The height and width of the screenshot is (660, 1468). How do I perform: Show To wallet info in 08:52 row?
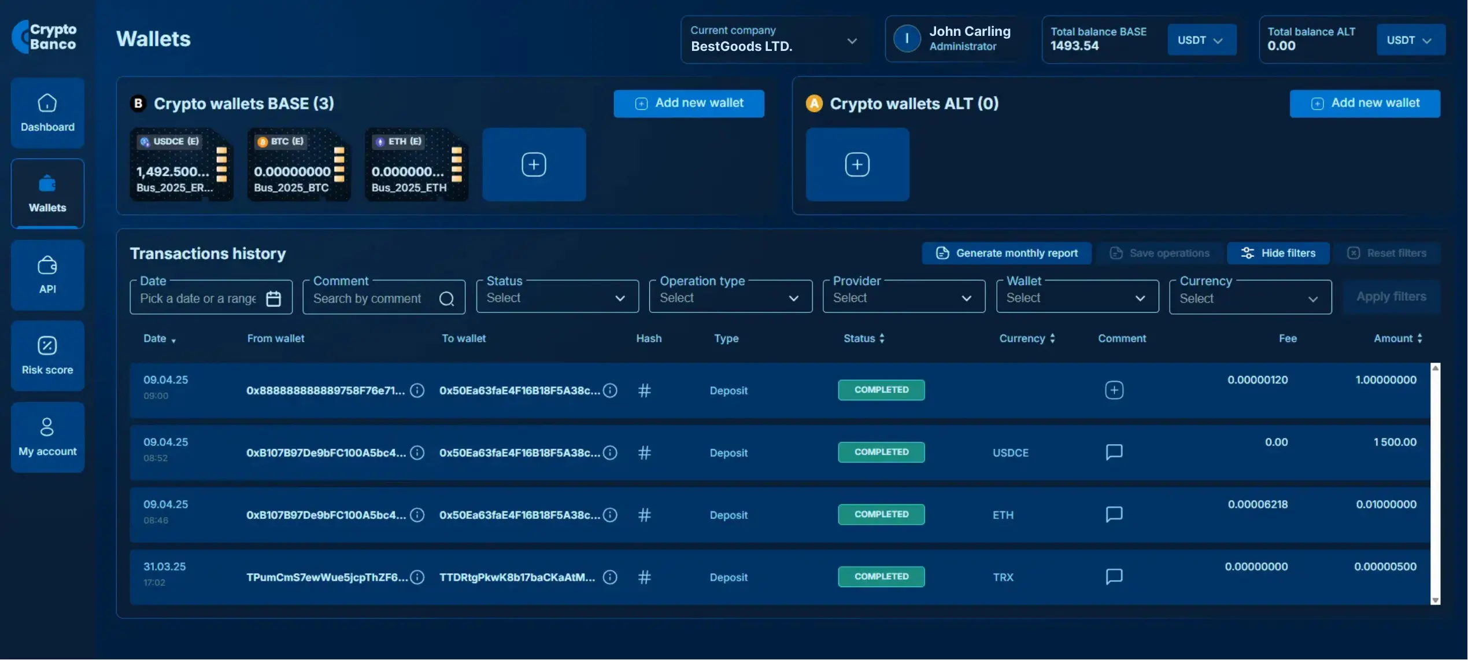(x=610, y=453)
